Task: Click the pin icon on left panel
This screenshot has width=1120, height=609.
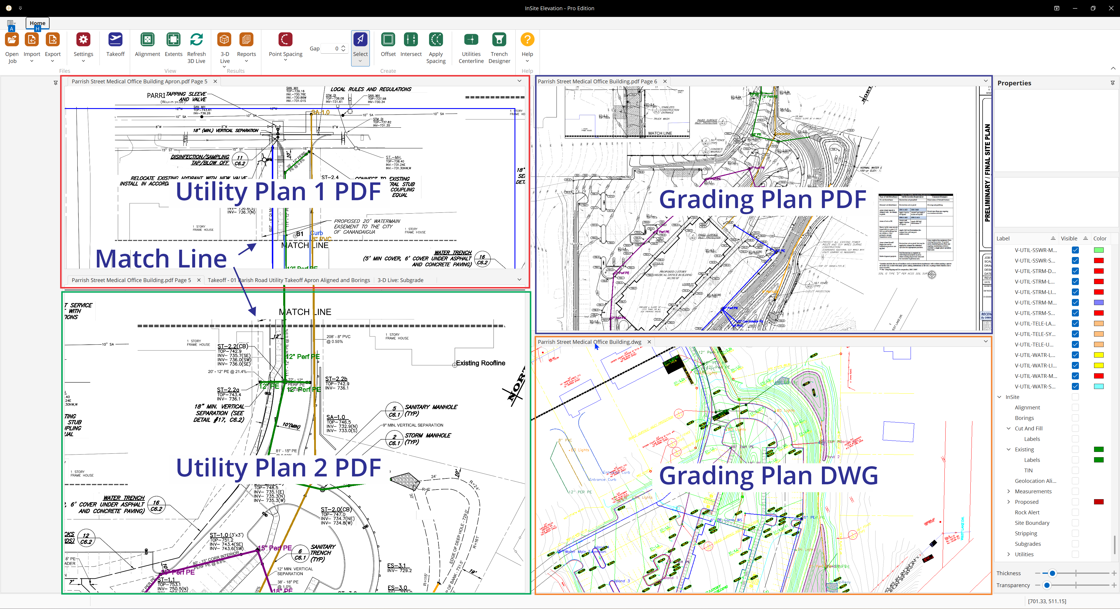Action: [x=56, y=83]
